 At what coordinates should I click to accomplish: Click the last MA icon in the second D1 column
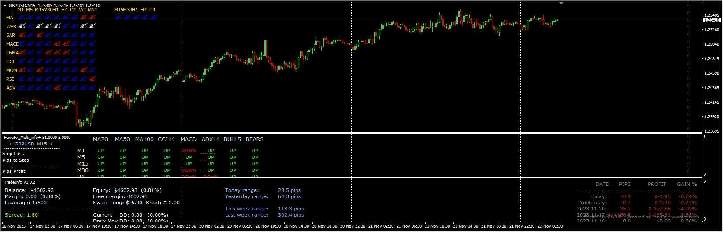point(154,17)
